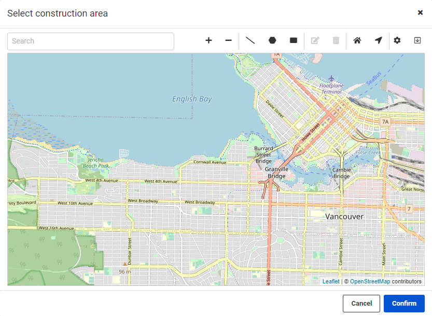Zoom in on the map
The width and height of the screenshot is (432, 316).
pos(208,40)
